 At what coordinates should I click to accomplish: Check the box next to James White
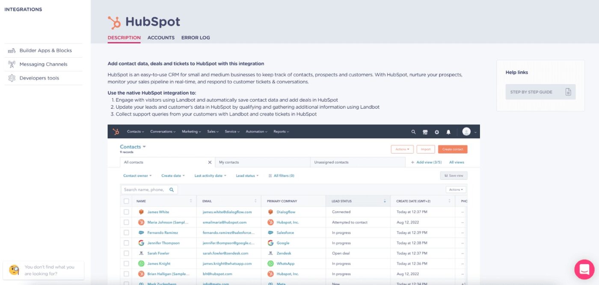tap(126, 212)
